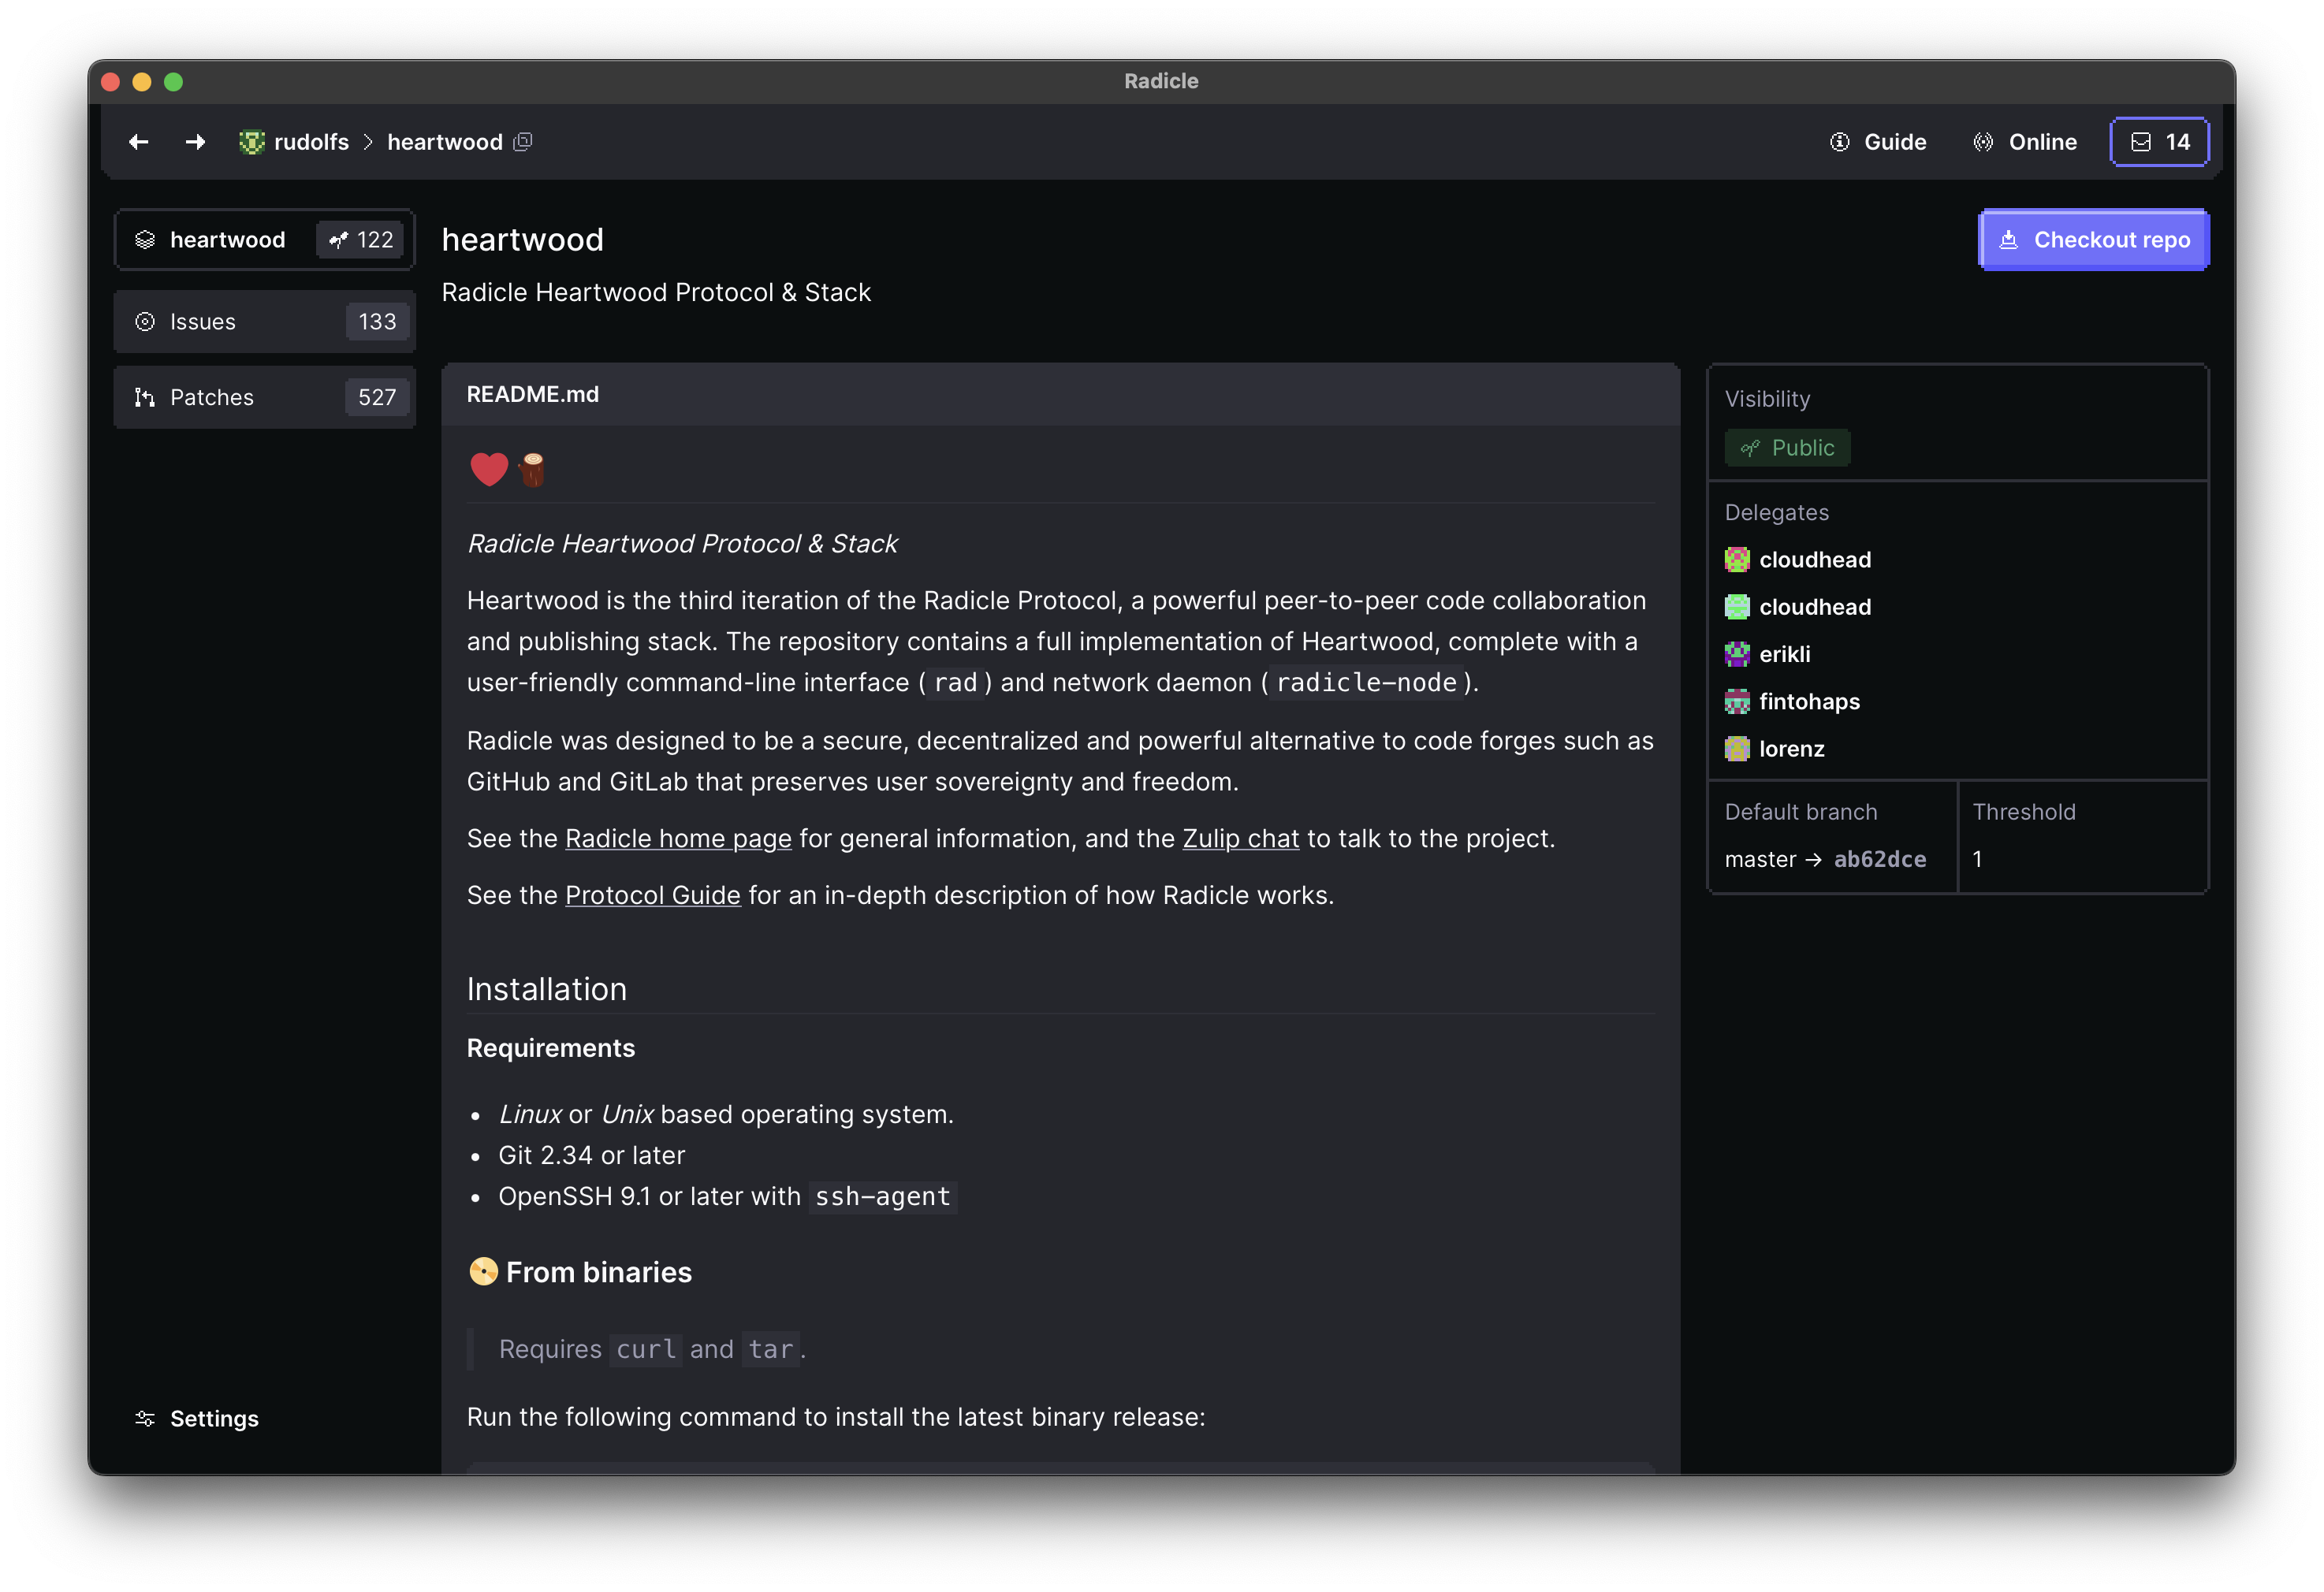This screenshot has width=2324, height=1592.
Task: Go back with the left arrow
Action: click(x=139, y=142)
